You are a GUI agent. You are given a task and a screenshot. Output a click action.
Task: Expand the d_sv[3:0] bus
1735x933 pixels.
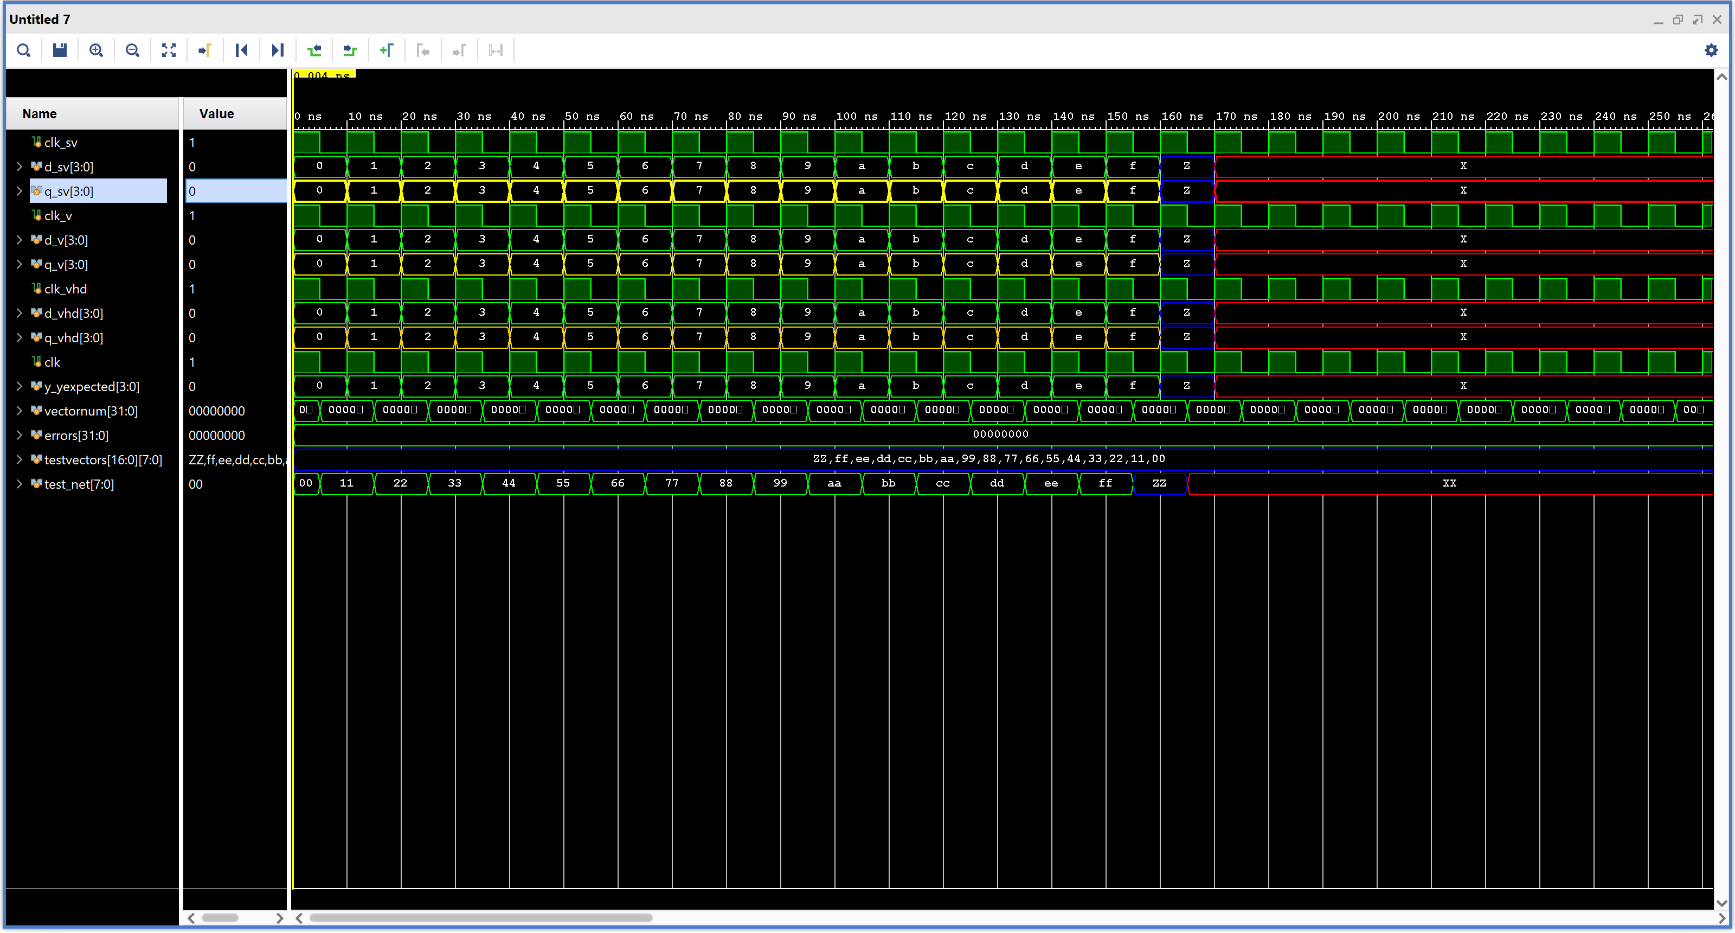coord(19,167)
